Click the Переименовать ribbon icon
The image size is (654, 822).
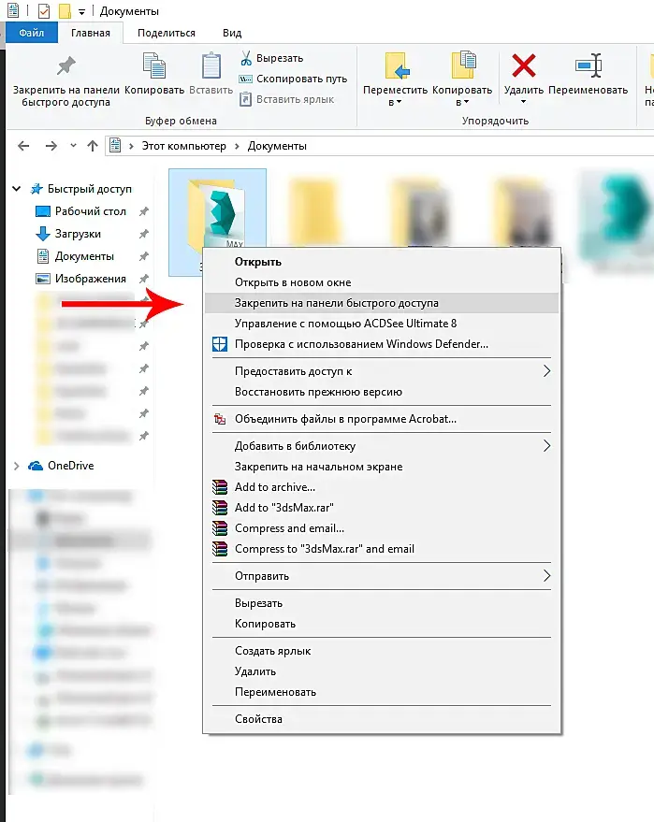coord(588,66)
